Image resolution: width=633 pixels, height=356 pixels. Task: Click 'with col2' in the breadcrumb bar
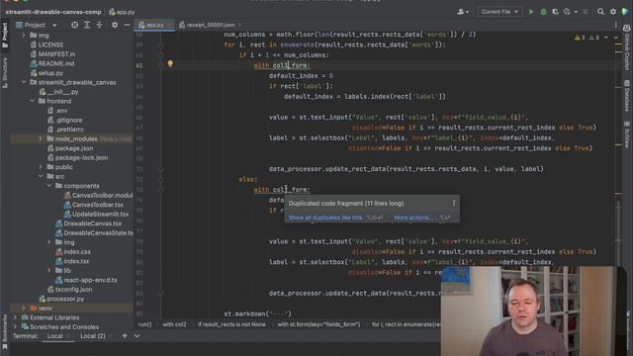point(174,324)
